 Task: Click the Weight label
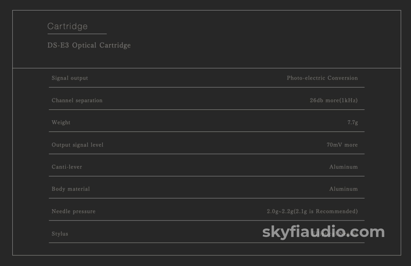point(61,122)
